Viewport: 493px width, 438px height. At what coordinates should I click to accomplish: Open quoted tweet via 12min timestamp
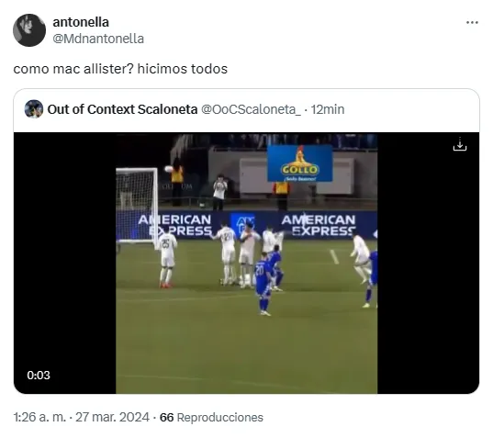pos(328,109)
